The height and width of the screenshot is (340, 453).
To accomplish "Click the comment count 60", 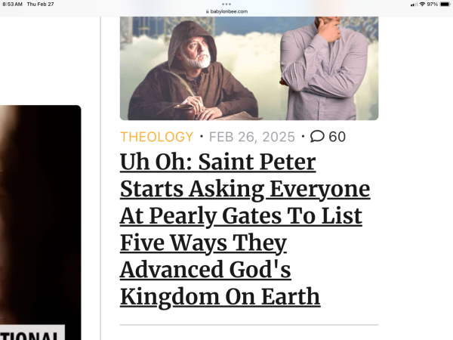I will (337, 137).
